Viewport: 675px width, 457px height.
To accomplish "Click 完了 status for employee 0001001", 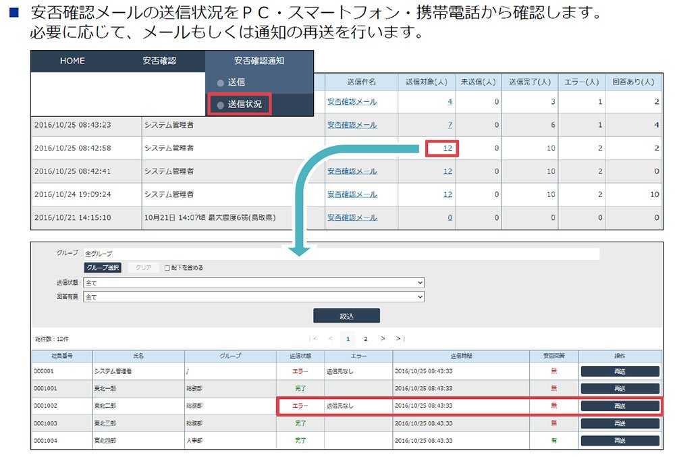I will click(x=300, y=389).
